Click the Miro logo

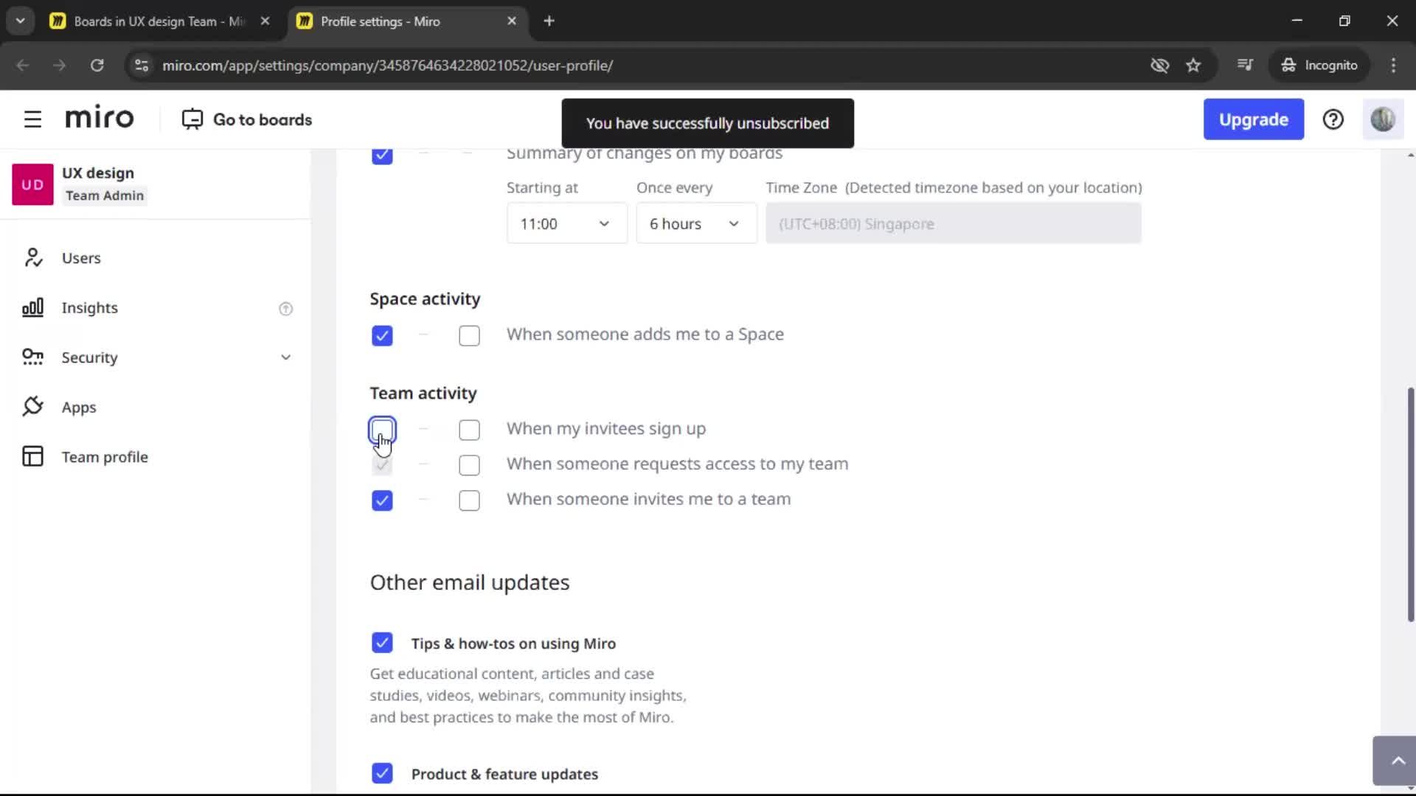[100, 118]
